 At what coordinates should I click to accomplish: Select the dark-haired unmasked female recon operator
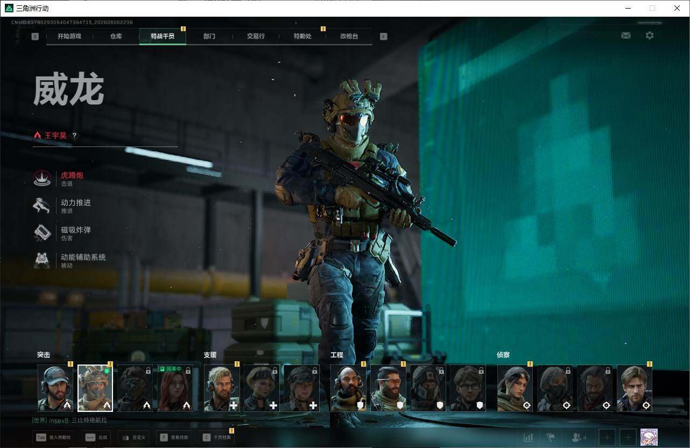coord(515,388)
